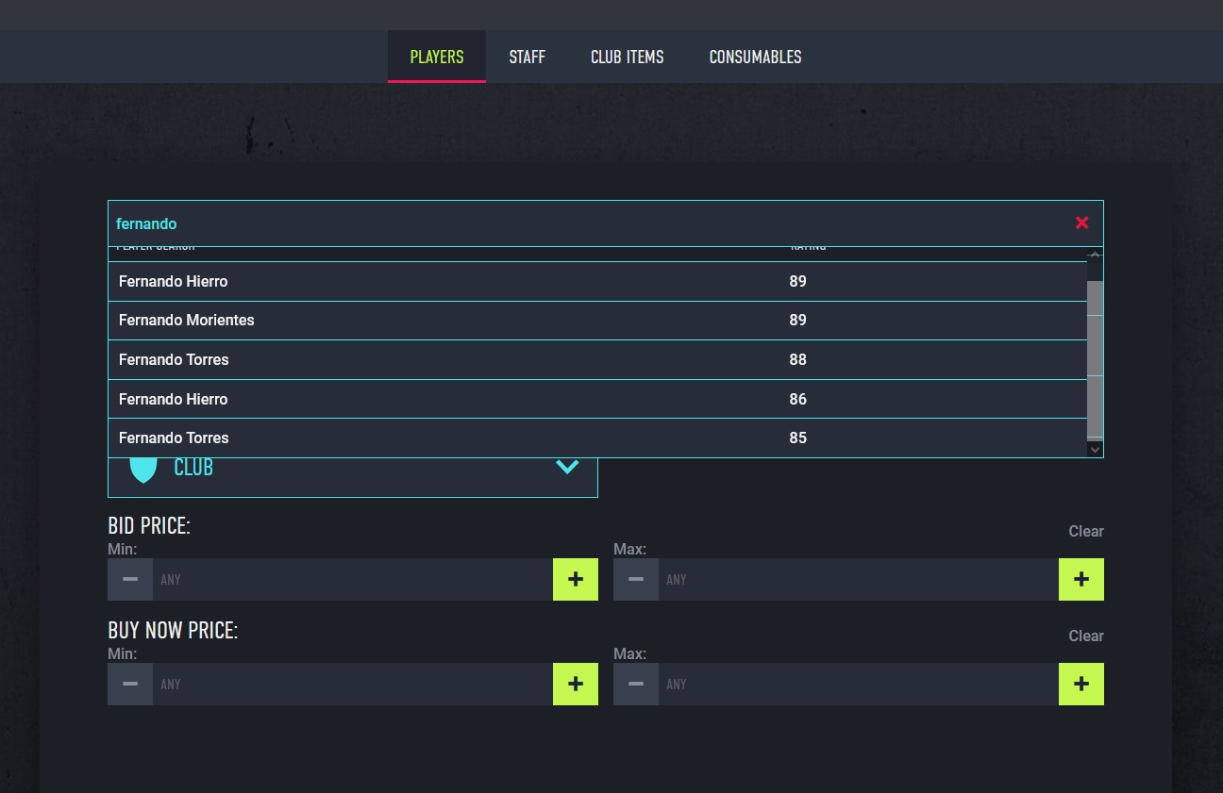Go to the Club Items tab
Viewport: 1223px width, 793px height.
tap(628, 57)
